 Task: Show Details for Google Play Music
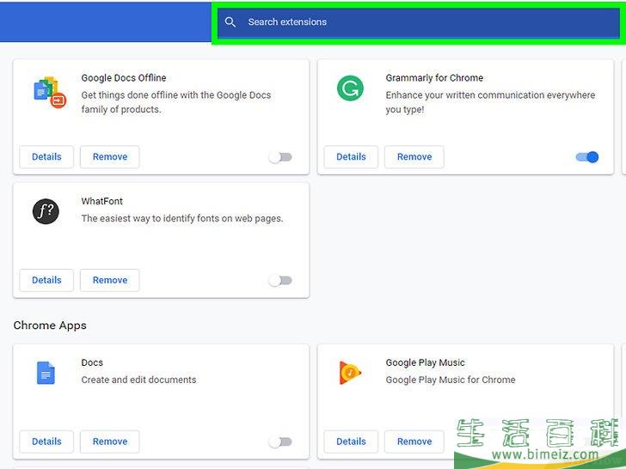click(351, 442)
